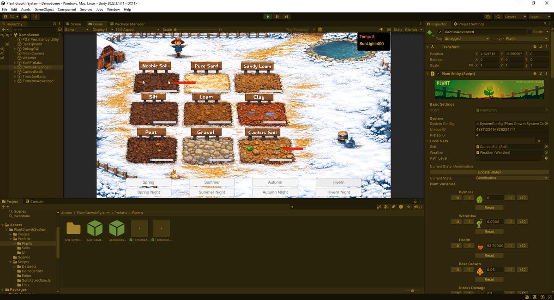Click the Project search-by-import-log icon
Viewport: 554px width, 300px height.
pos(401,207)
